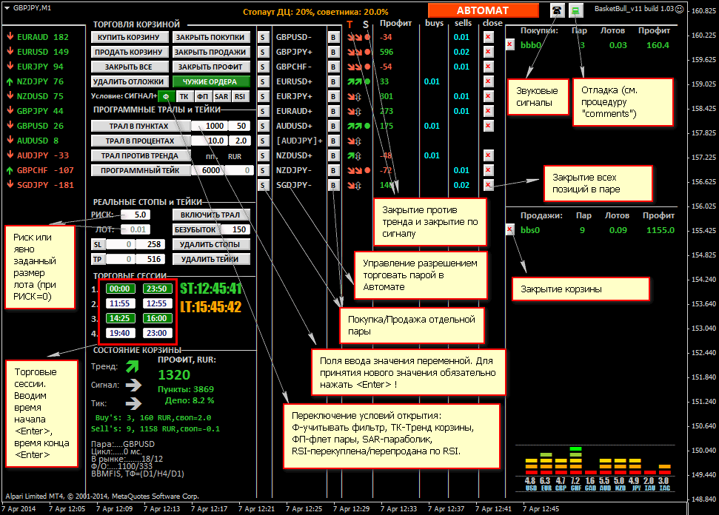The width and height of the screenshot is (719, 515).
Task: Switch the orange АВТОМАТ mode button
Action: pos(482,10)
